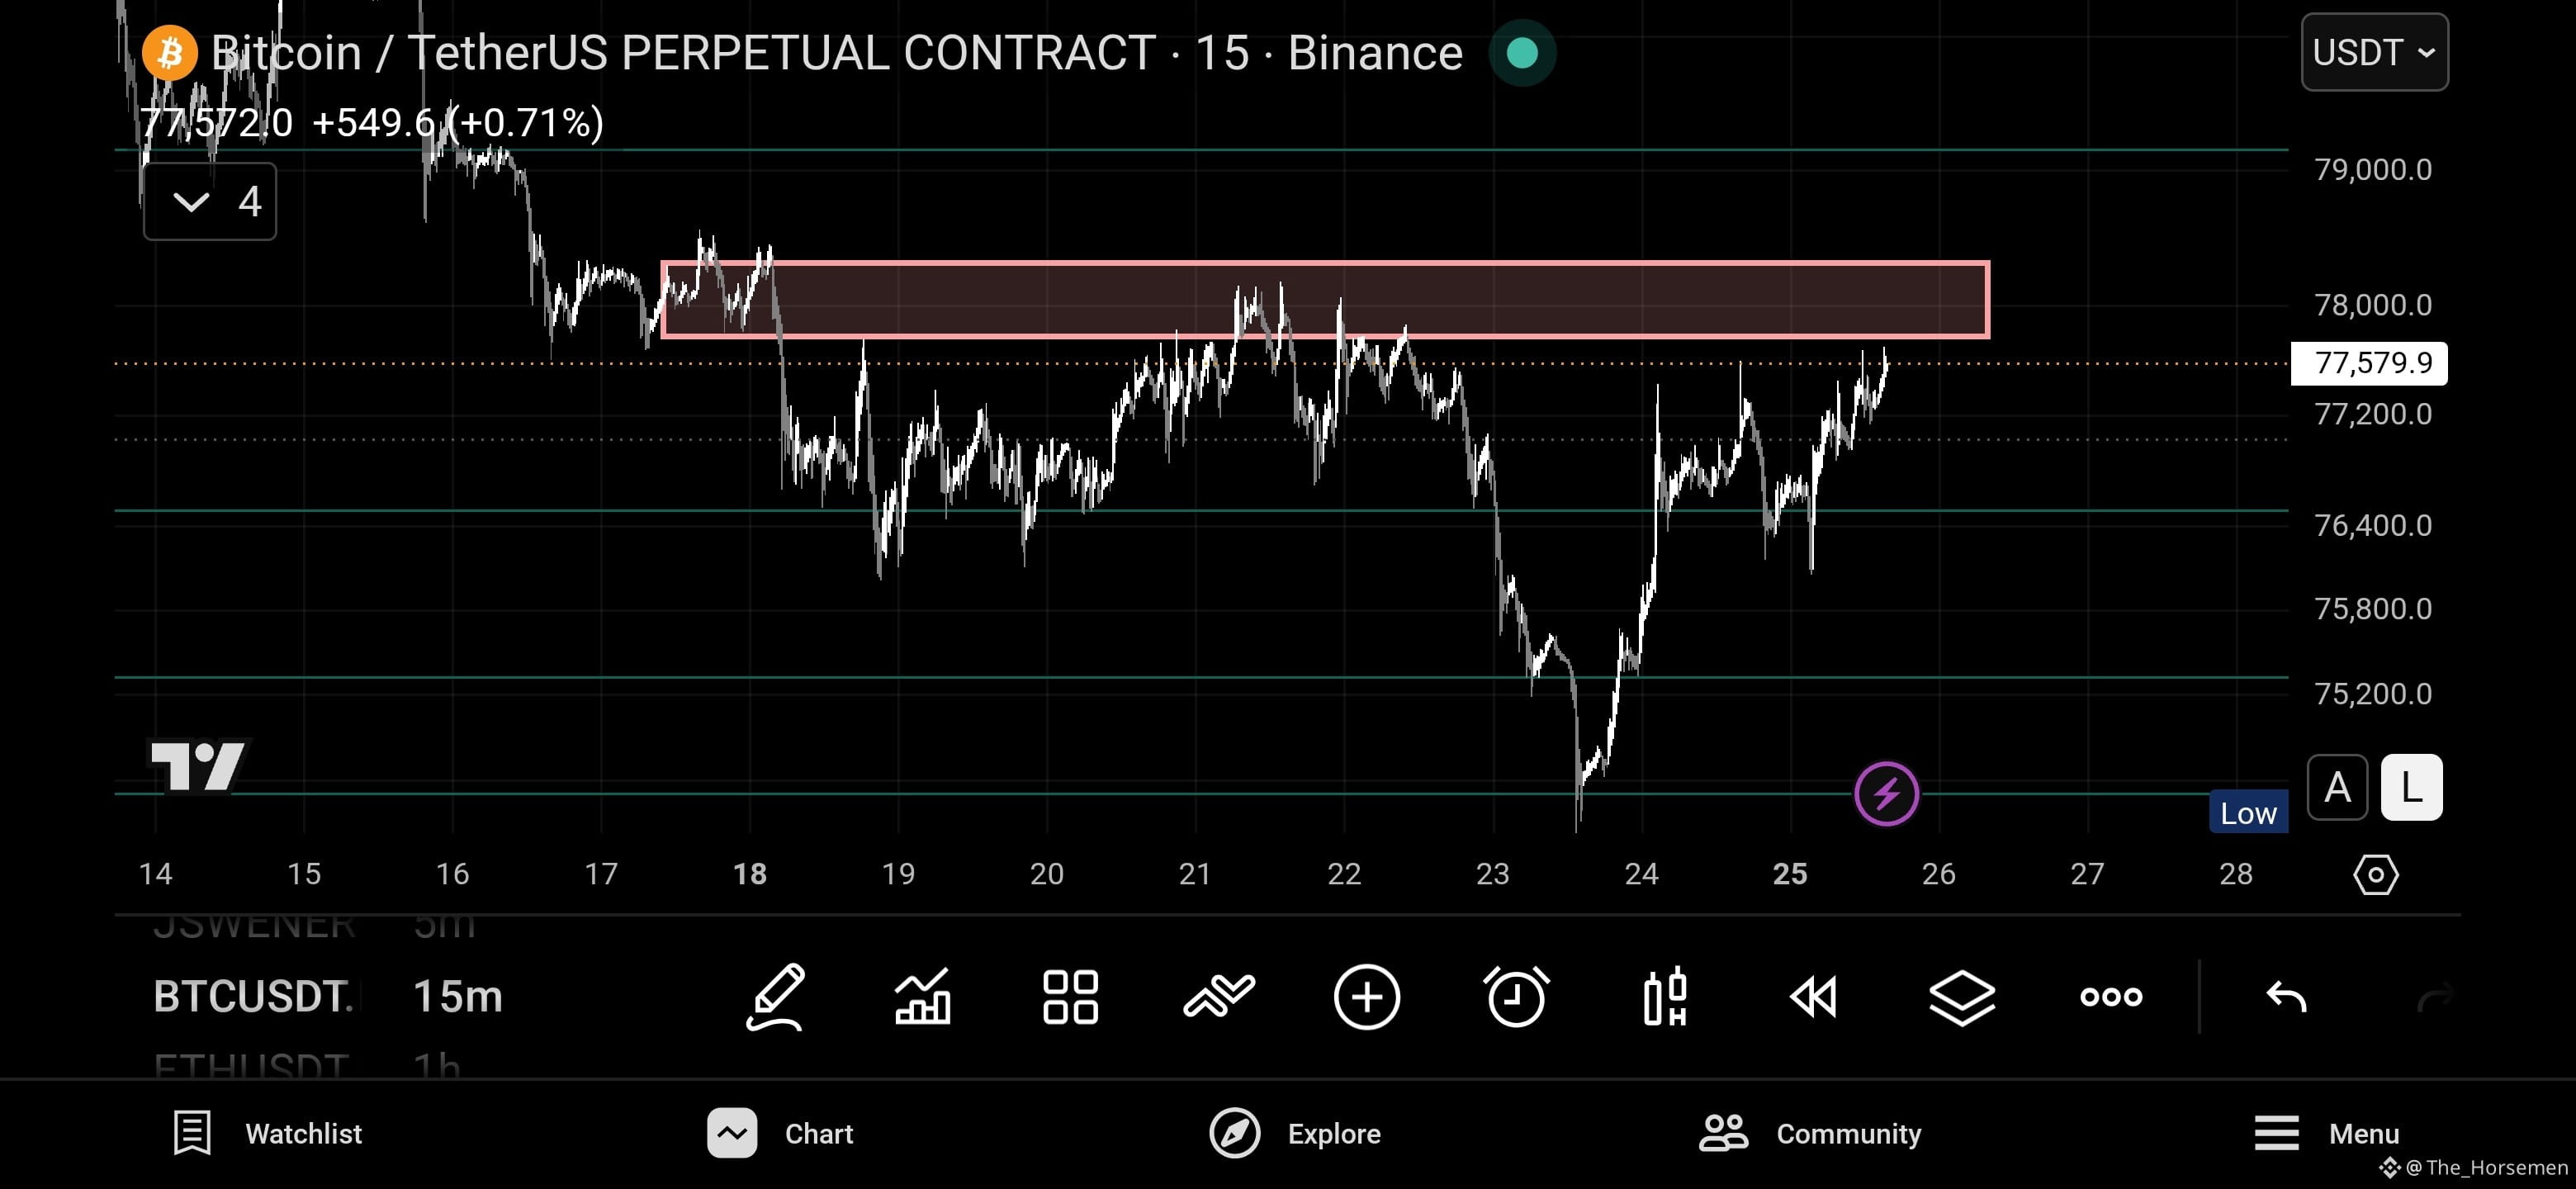The height and width of the screenshot is (1189, 2576).
Task: Tap the purple lightning bolt icon
Action: coord(1886,794)
